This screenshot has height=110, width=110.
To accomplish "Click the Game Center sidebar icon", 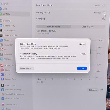I will tap(3, 105).
